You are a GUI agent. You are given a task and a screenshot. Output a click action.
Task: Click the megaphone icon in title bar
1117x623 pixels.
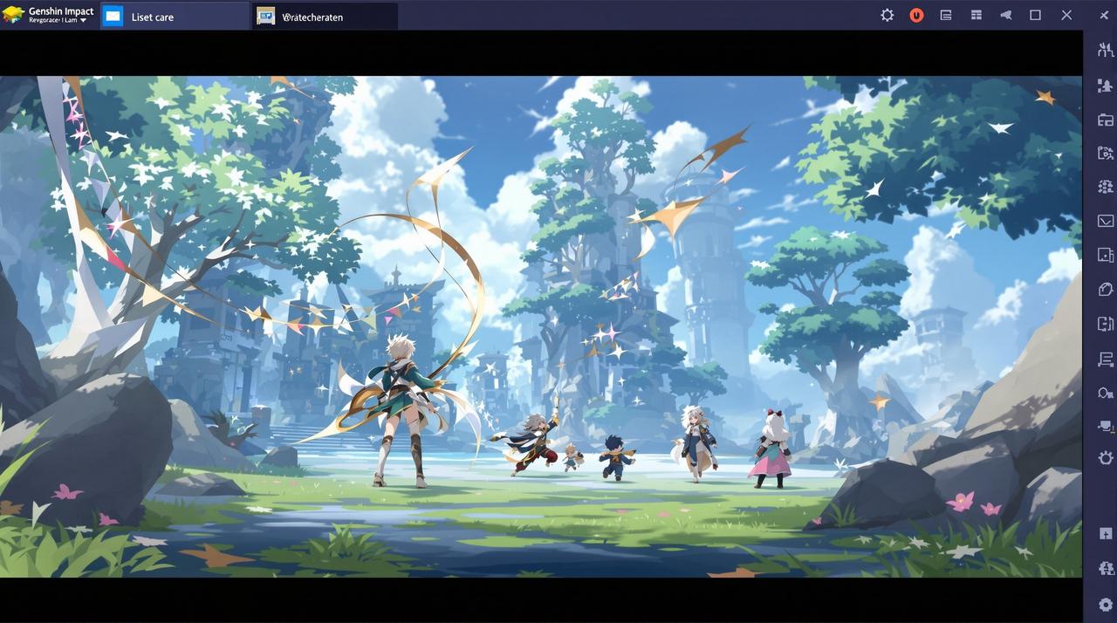(1005, 16)
